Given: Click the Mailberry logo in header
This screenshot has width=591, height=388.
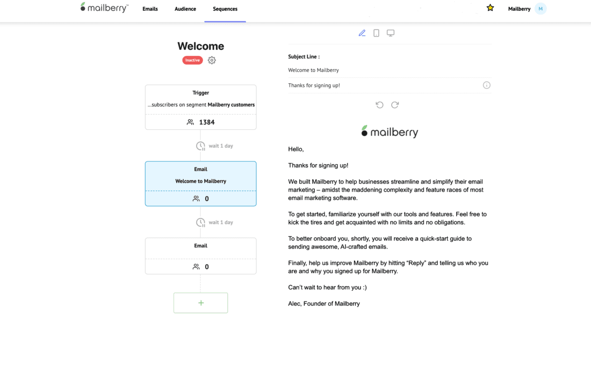Looking at the screenshot, I should [x=104, y=8].
